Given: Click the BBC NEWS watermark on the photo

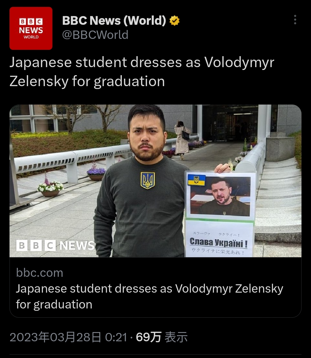Looking at the screenshot, I should click(55, 245).
